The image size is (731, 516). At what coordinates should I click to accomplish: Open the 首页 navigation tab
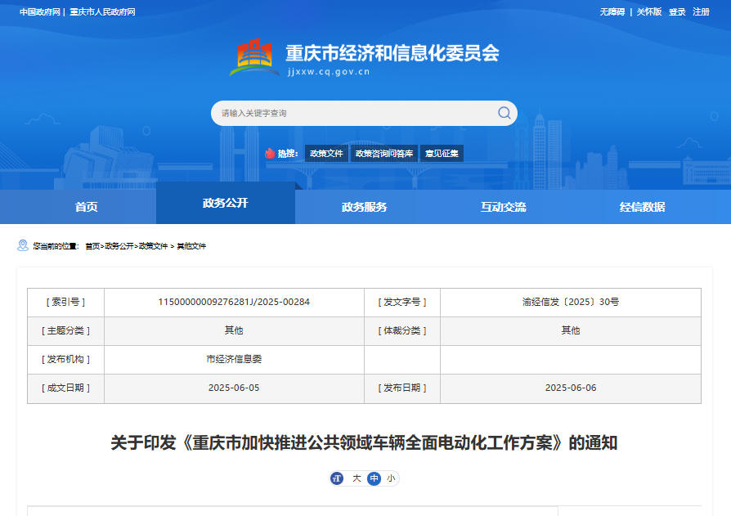[x=86, y=207]
